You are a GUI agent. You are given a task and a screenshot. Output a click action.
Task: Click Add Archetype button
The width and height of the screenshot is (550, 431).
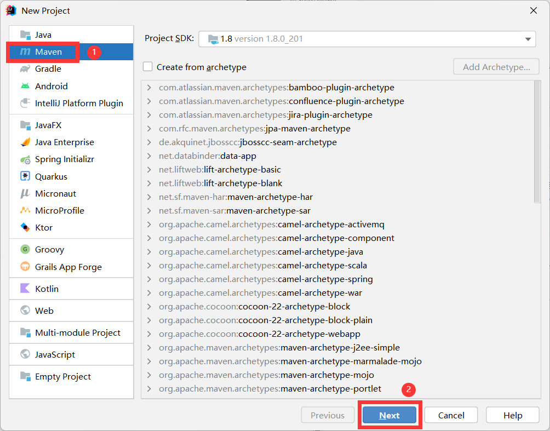click(x=496, y=67)
